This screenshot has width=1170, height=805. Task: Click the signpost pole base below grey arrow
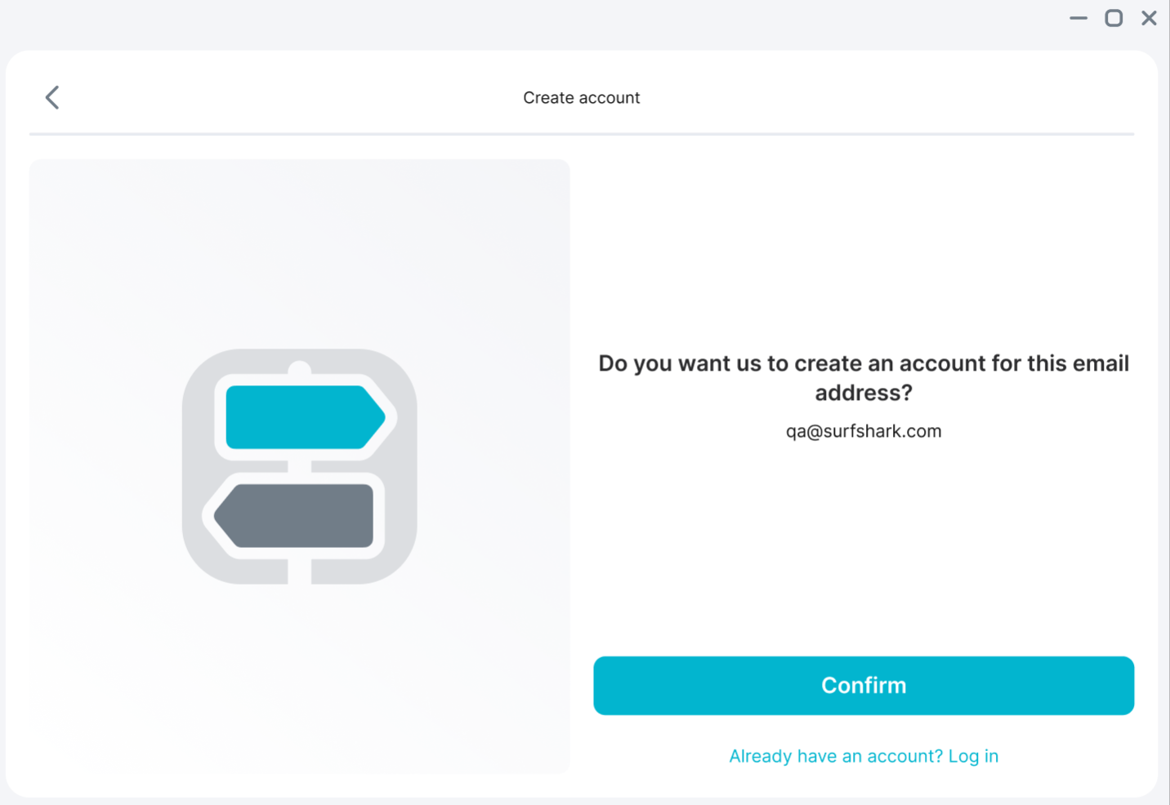point(300,572)
